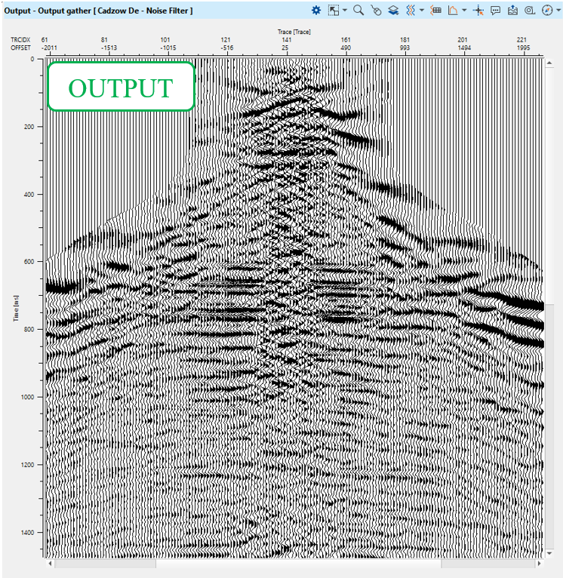Open the comment speech bubble icon
563x578 pixels.
click(x=496, y=11)
